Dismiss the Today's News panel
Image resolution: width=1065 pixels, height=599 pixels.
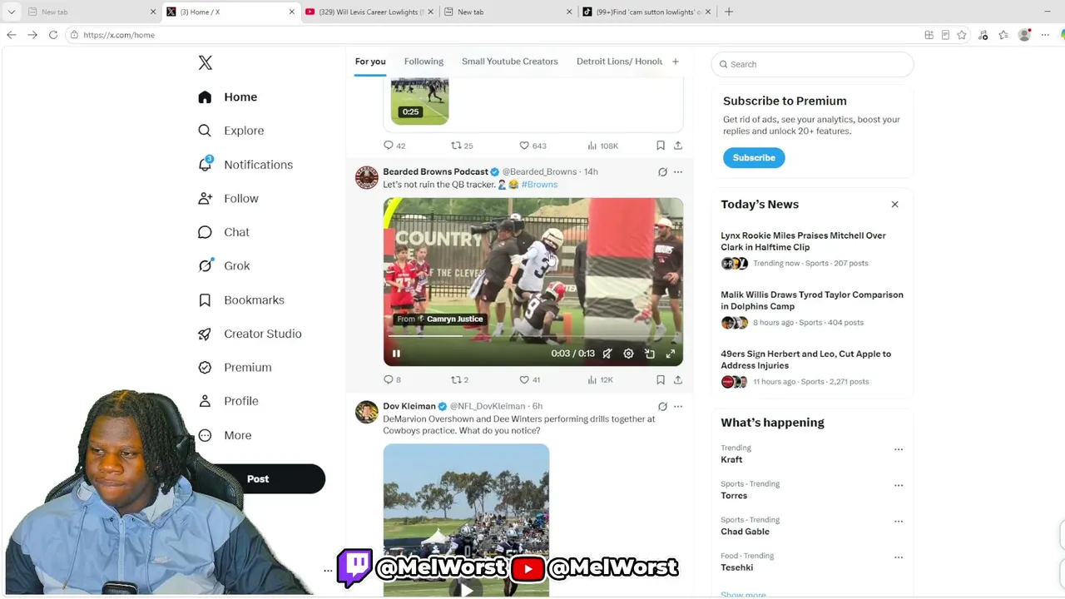(895, 205)
